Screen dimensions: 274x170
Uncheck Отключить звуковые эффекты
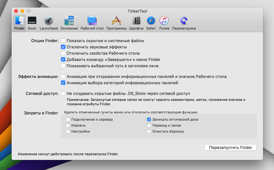click(63, 47)
